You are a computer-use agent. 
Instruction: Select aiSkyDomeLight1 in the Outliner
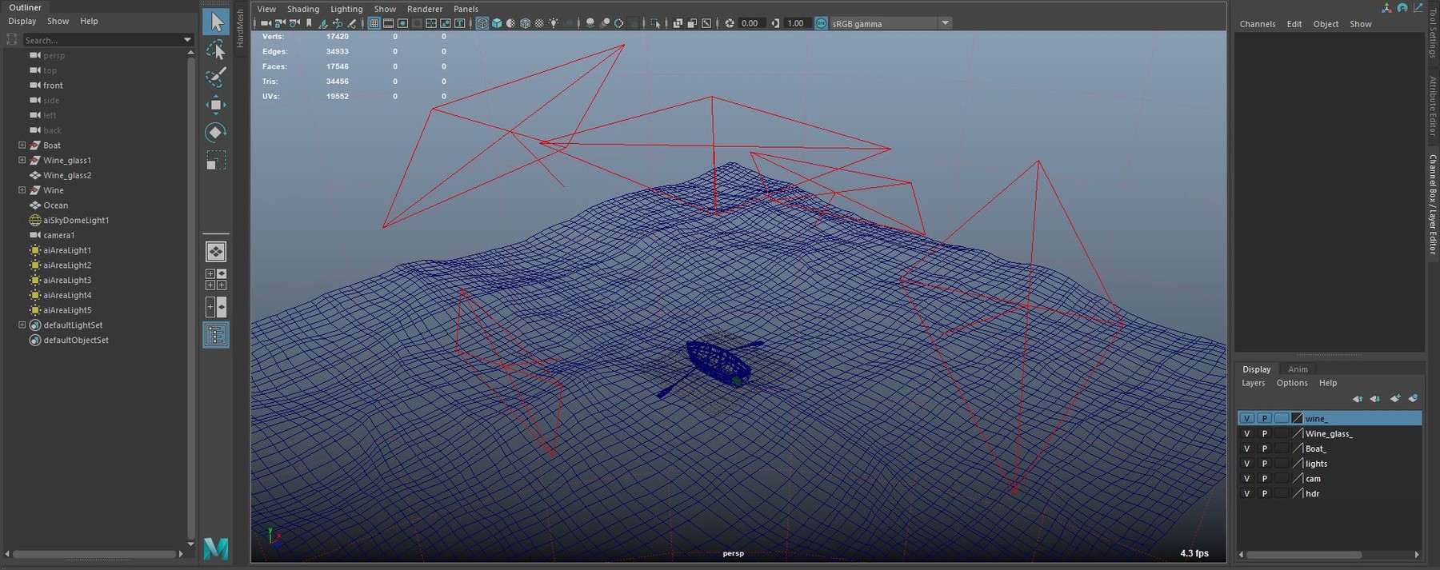pos(76,221)
